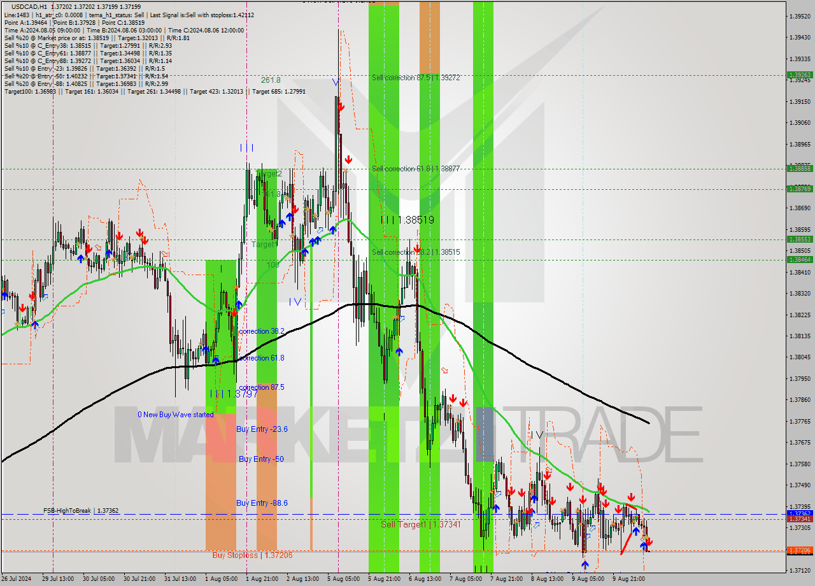Click the green 1.38464 price tag on axis
This screenshot has width=815, height=586.
pyautogui.click(x=799, y=259)
